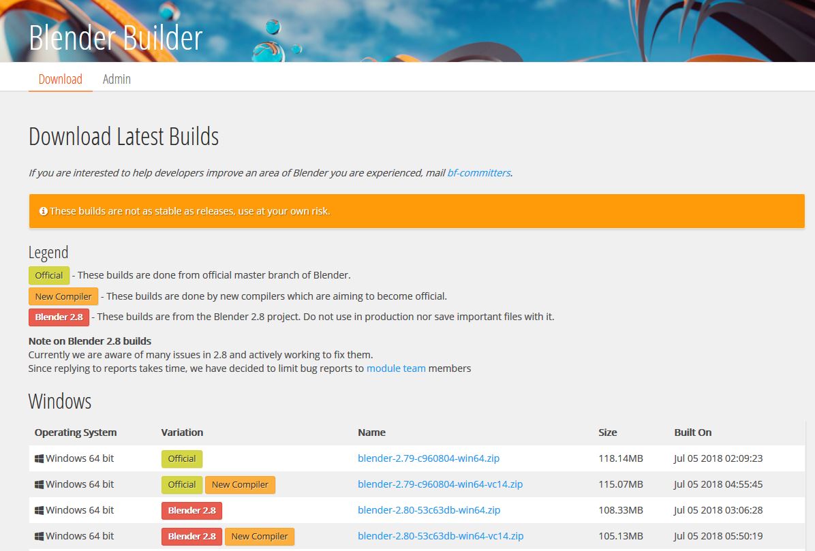Open the Download tab
This screenshot has width=815, height=551.
click(x=60, y=79)
